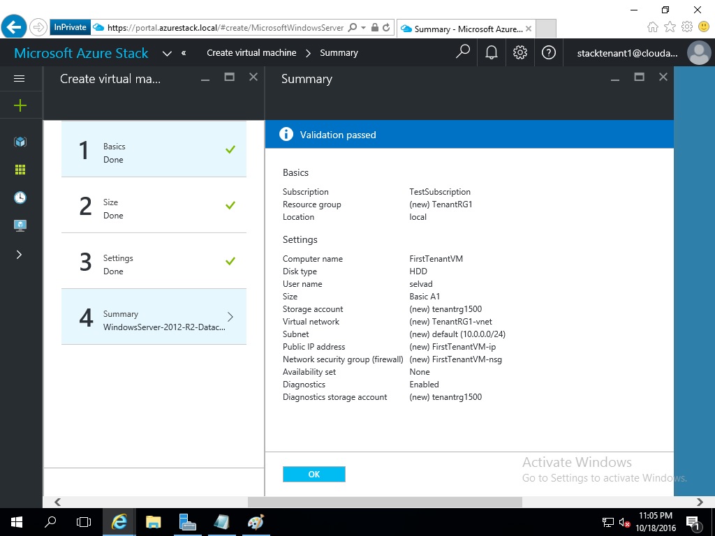This screenshot has width=715, height=536.
Task: Open the Notifications bell icon
Action: point(491,52)
